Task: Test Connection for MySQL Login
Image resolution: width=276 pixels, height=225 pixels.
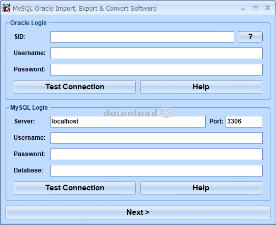Action: coord(75,188)
